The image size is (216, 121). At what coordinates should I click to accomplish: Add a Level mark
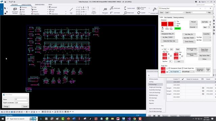pyautogui.click(x=115, y=13)
